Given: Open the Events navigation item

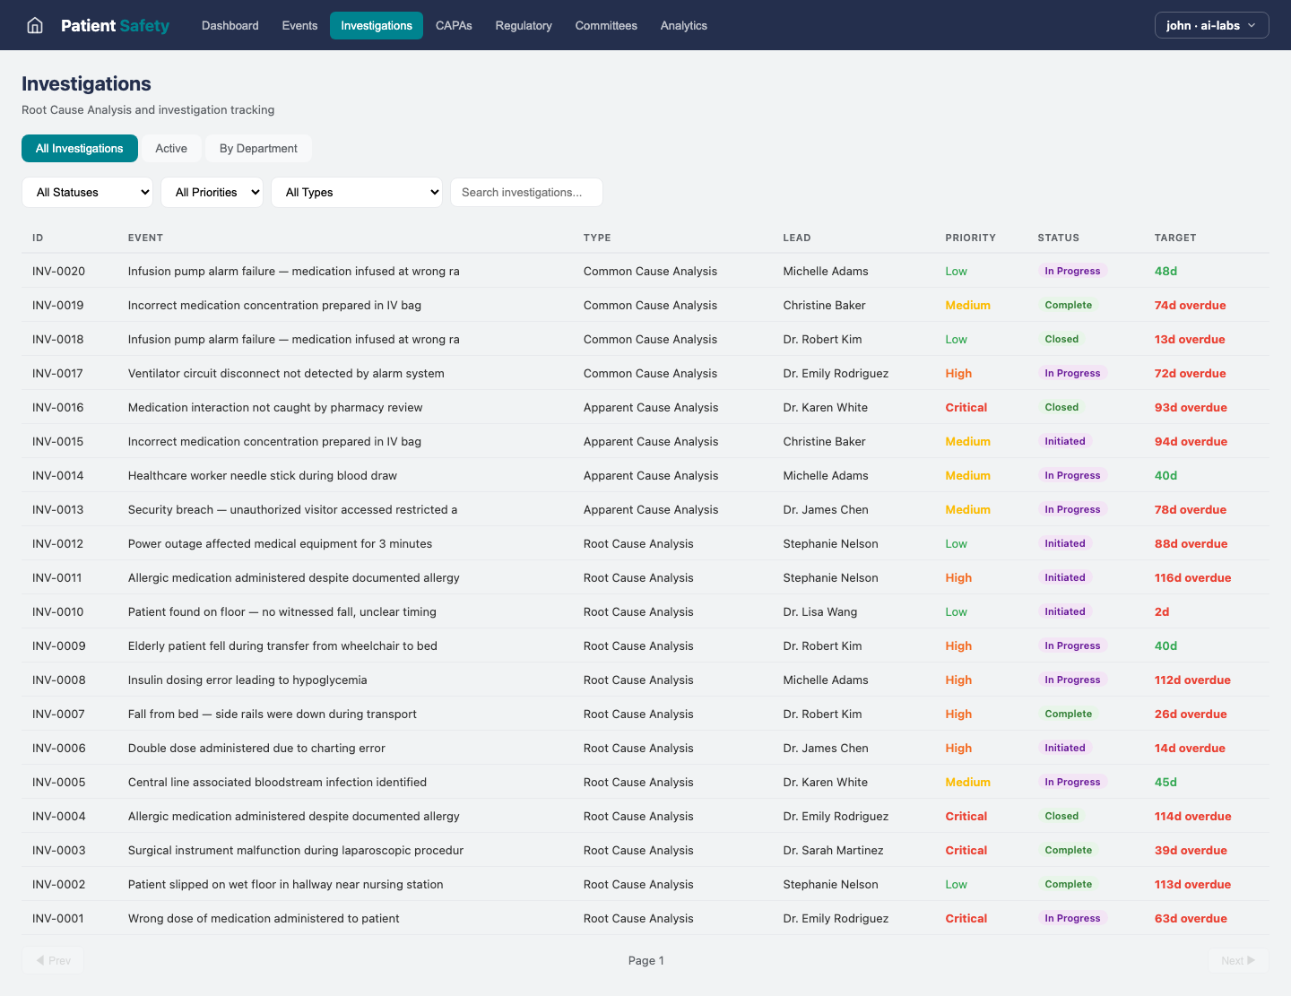Looking at the screenshot, I should pyautogui.click(x=299, y=25).
